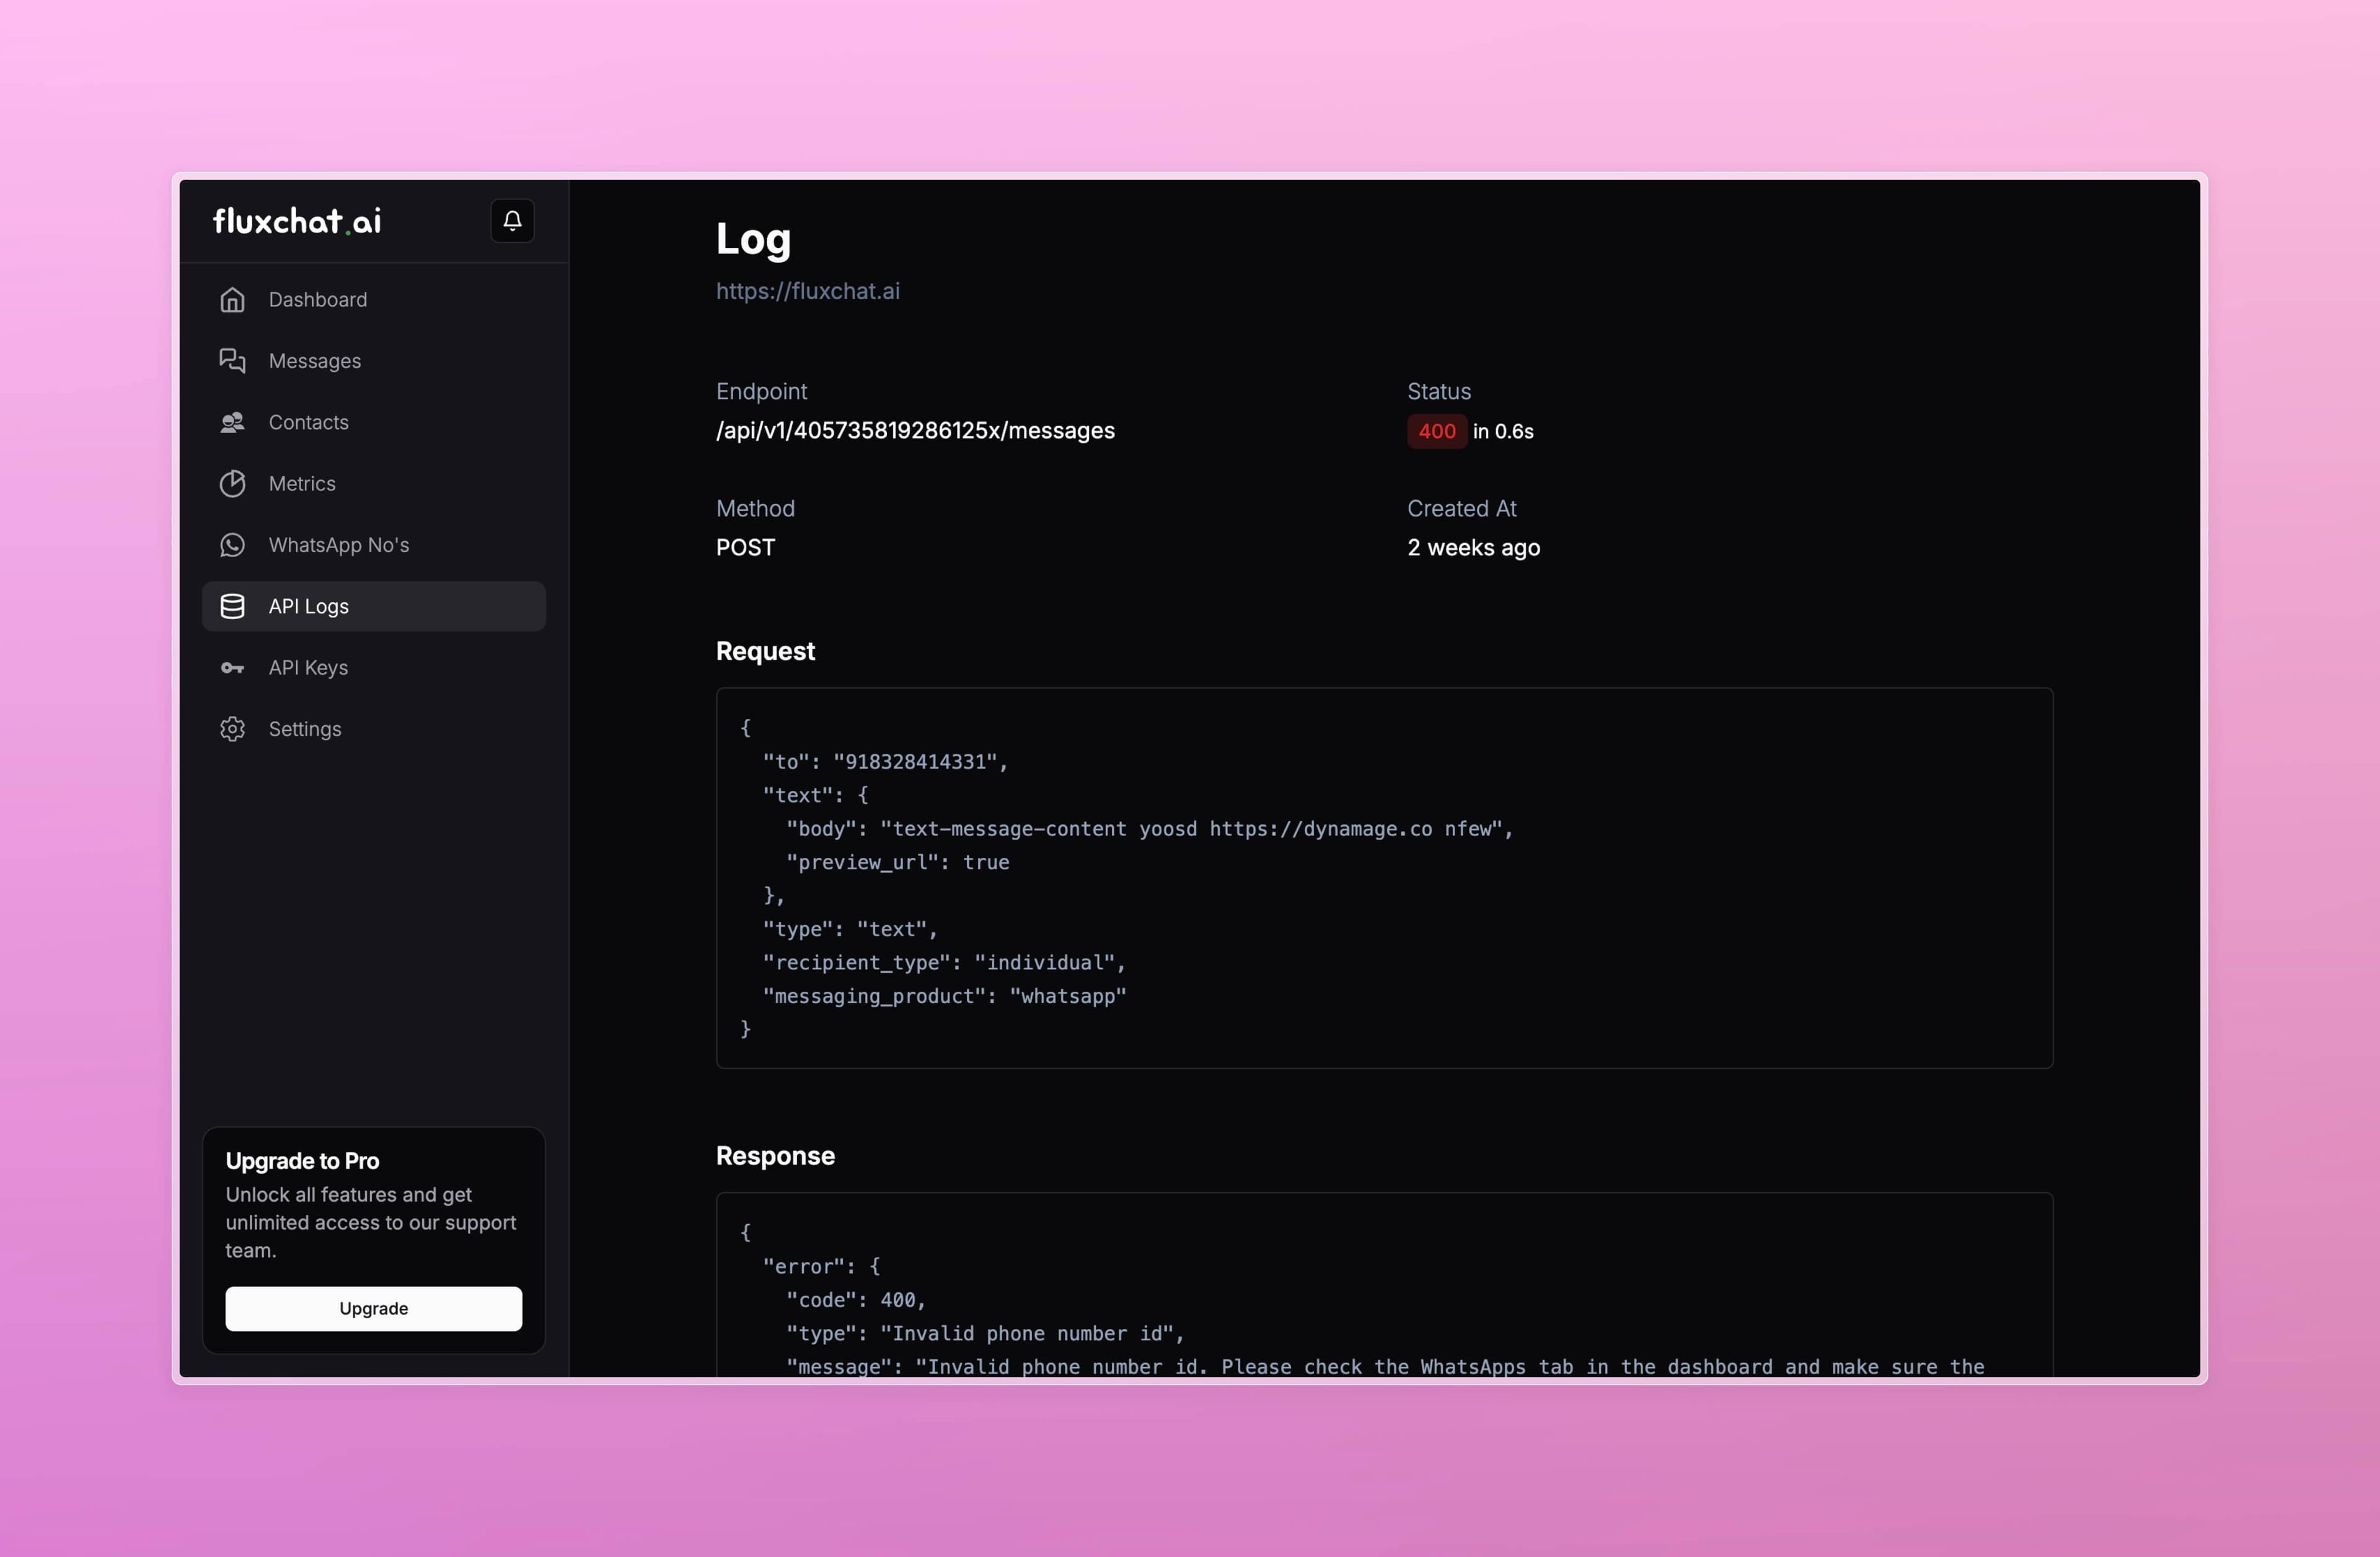2380x1557 pixels.
Task: Open Contacts in the sidebar
Action: (308, 423)
